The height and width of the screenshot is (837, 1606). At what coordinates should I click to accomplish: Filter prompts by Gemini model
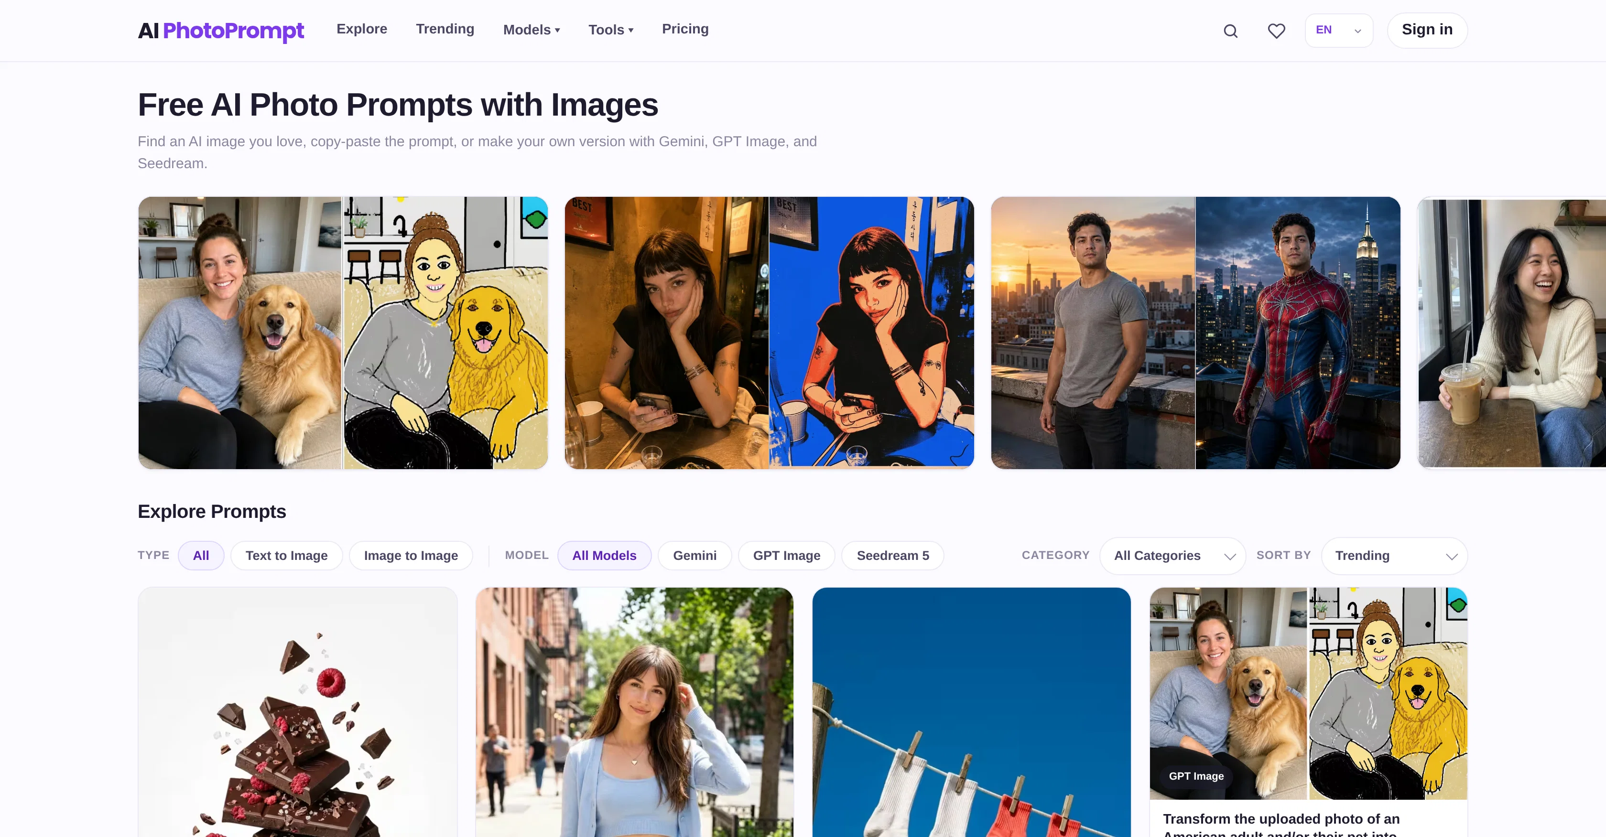pos(694,555)
